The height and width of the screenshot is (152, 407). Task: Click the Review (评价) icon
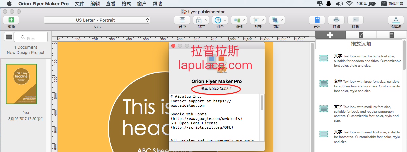(x=356, y=20)
